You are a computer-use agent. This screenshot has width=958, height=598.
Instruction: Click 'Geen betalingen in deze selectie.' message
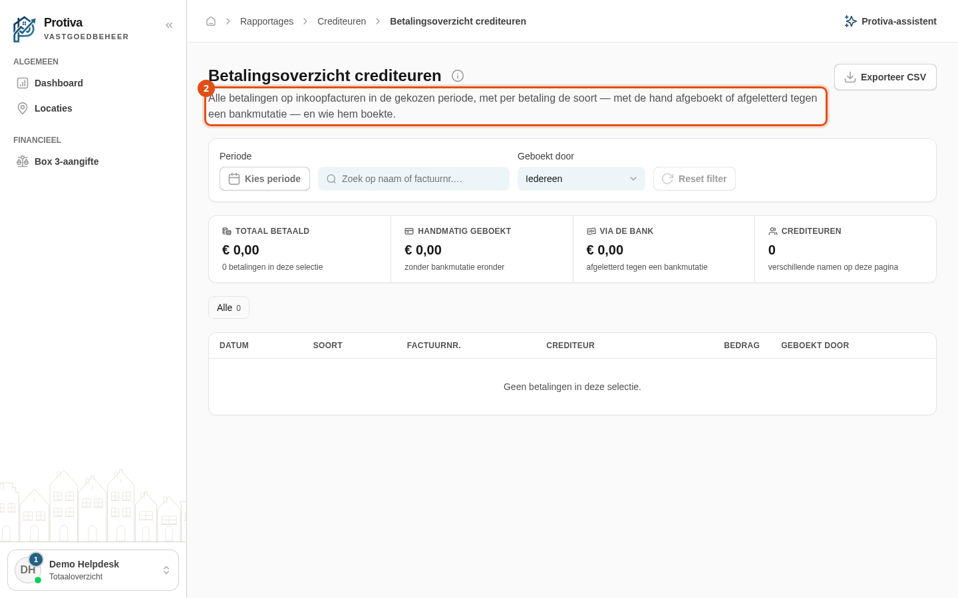pos(572,387)
